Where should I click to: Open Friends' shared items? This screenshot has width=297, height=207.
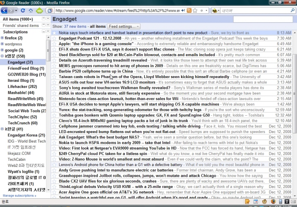pyautogui.click(x=21, y=26)
